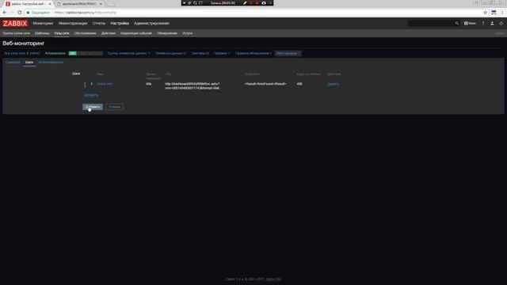Click the secure padlock icon in address bar
This screenshot has height=285, width=507.
click(x=29, y=13)
